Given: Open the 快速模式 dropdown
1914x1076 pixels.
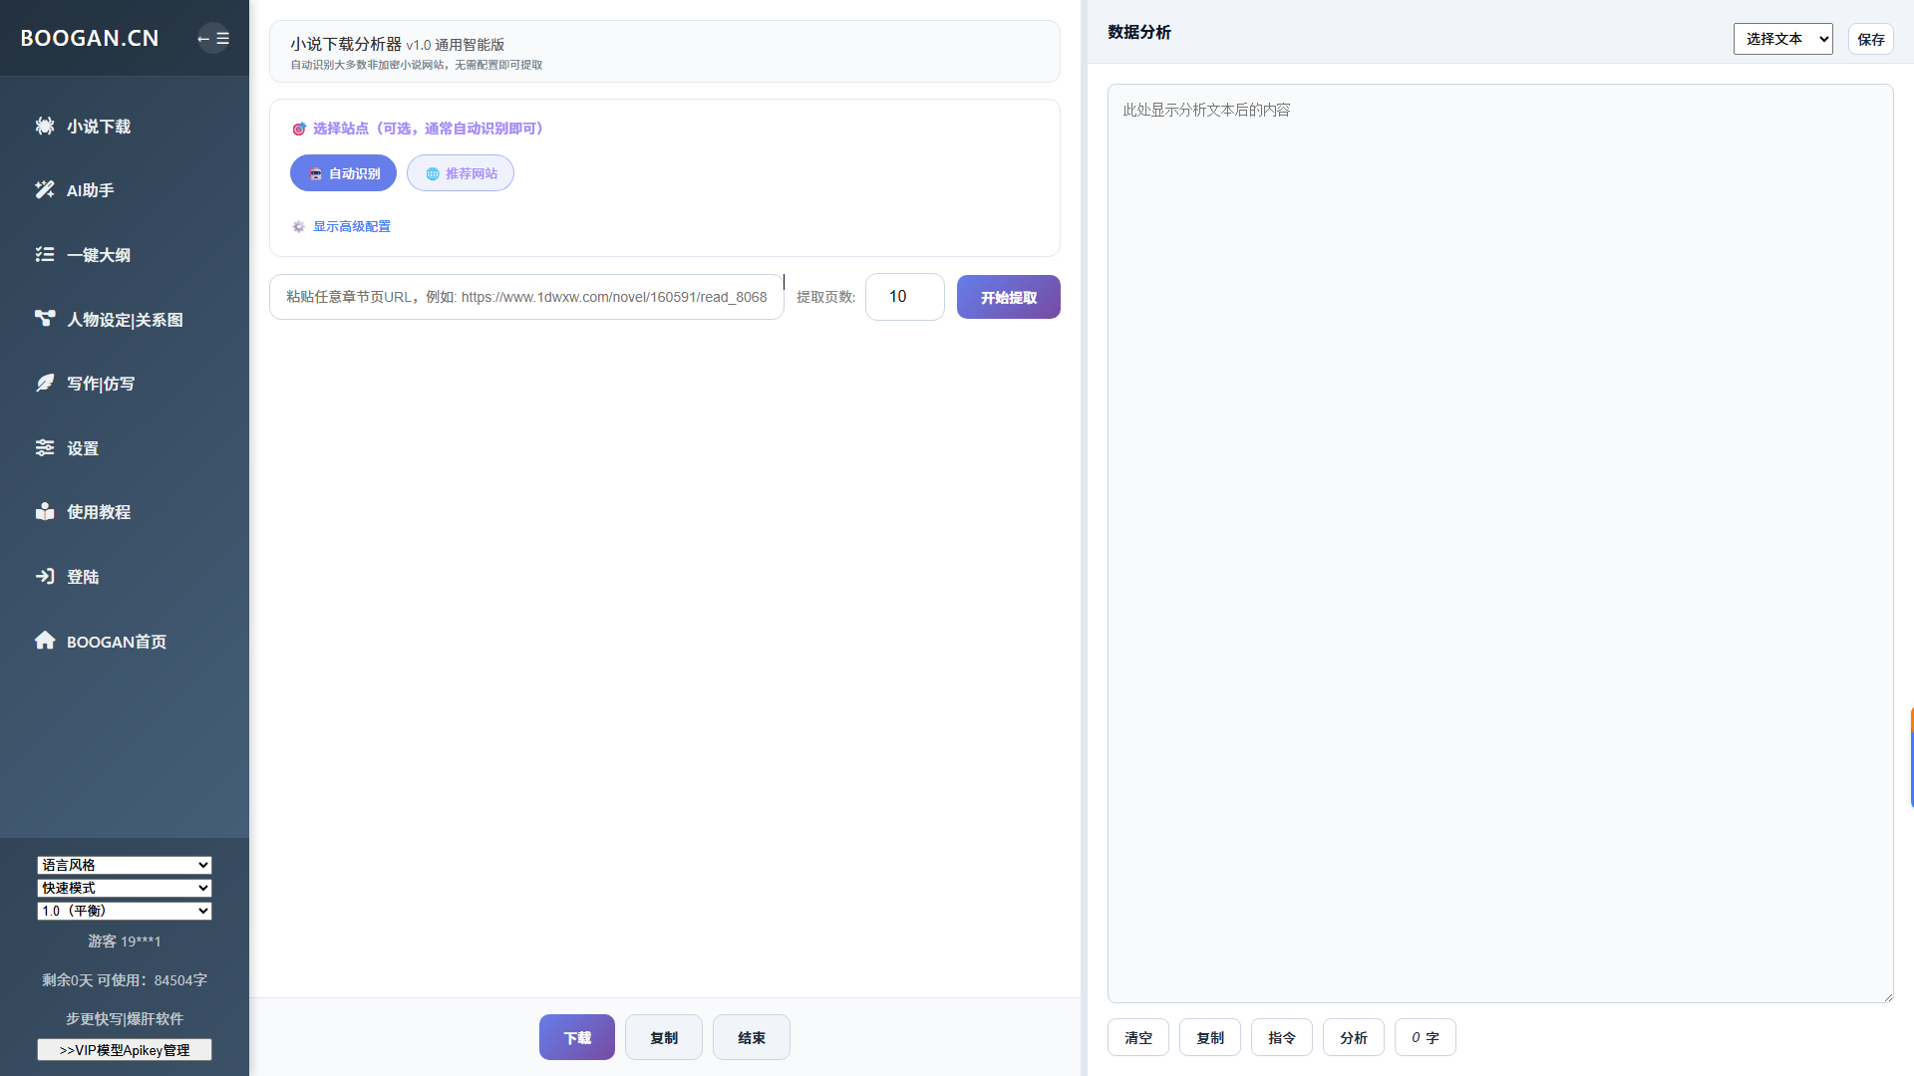Looking at the screenshot, I should click(125, 888).
